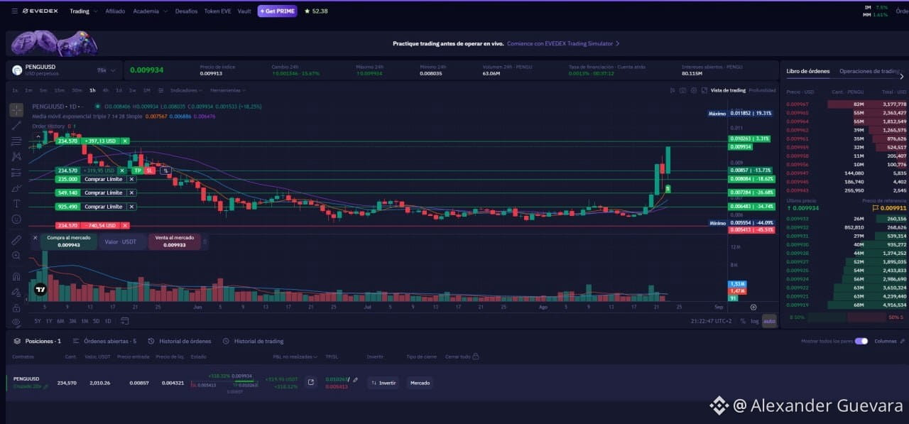Toggle log scale on the chart
Viewport: 909px width, 424px height.
753,321
